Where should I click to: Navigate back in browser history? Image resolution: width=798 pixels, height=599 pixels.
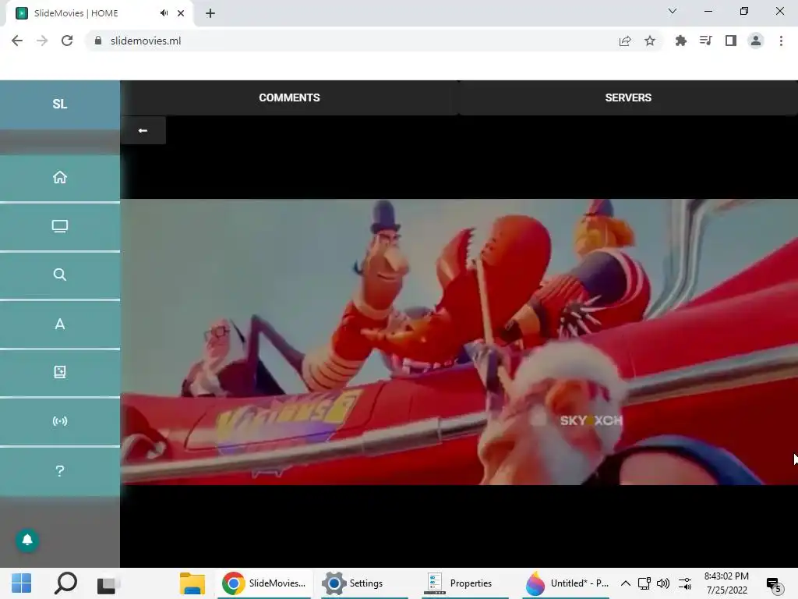pos(17,41)
